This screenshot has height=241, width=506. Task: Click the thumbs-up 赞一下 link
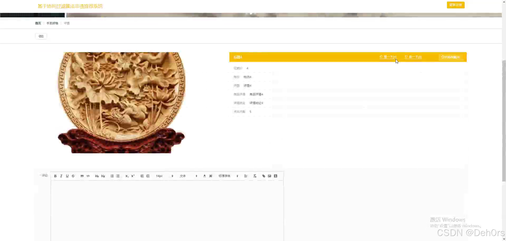(x=388, y=57)
